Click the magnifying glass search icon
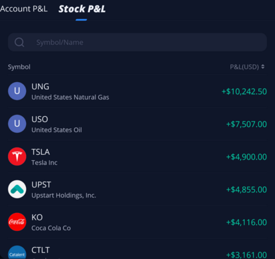The width and height of the screenshot is (275, 259). pos(19,42)
